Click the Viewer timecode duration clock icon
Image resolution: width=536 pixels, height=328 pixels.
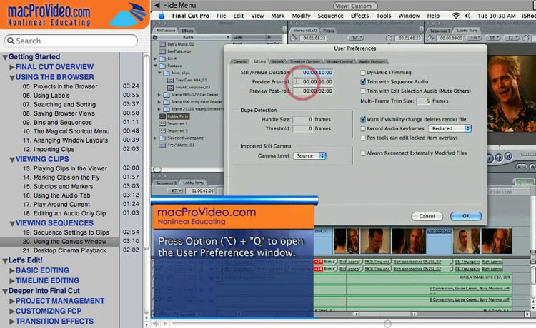click(294, 39)
